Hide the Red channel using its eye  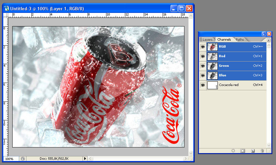tap(203, 56)
